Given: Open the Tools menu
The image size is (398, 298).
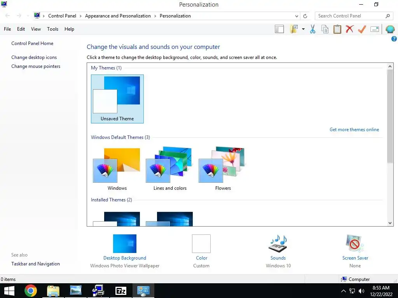Looking at the screenshot, I should coord(52,29).
